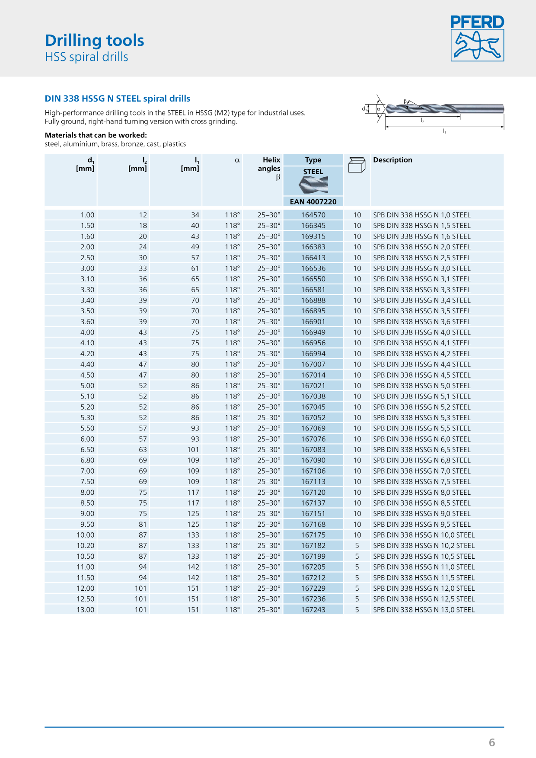
Task: Click 'SPB DIN 338 HSSG N 3,1 STEEL'
Action: coord(422,279)
